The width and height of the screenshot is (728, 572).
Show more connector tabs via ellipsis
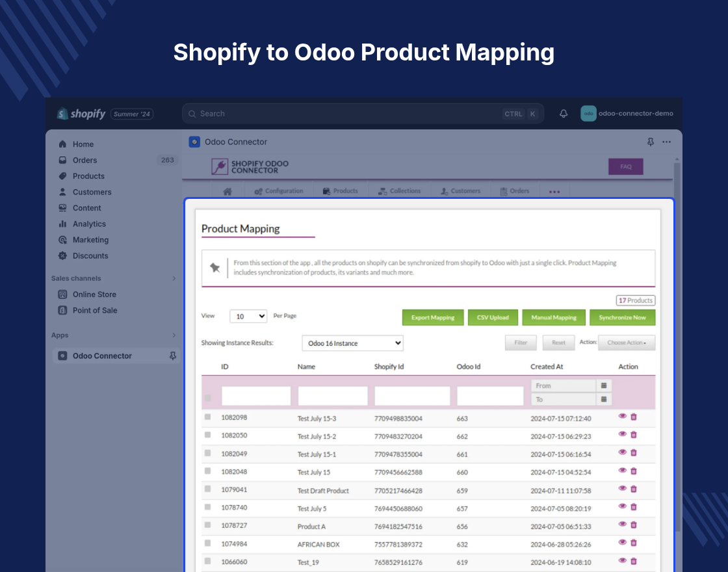tap(554, 191)
